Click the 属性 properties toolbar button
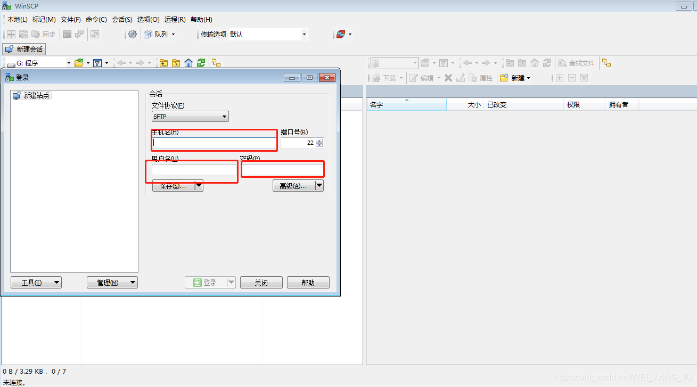697x387 pixels. [481, 78]
